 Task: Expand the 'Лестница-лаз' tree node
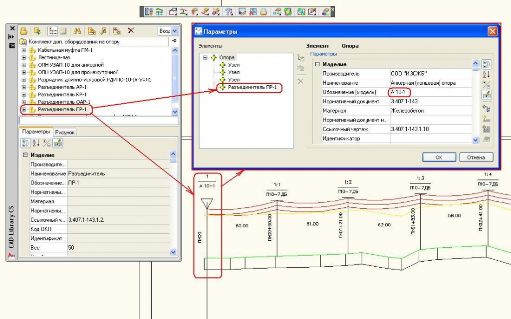24,58
